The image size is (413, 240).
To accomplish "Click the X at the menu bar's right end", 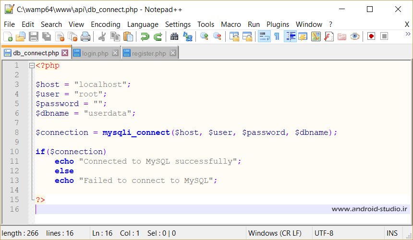I will (x=407, y=24).
